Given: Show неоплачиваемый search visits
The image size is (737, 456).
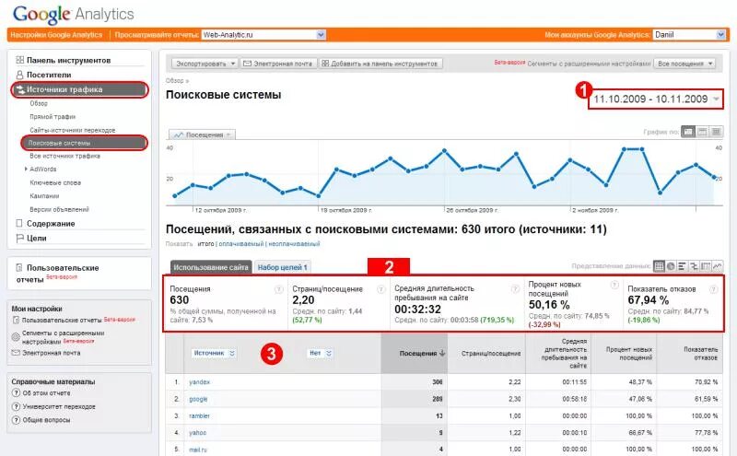Looking at the screenshot, I should pos(294,244).
